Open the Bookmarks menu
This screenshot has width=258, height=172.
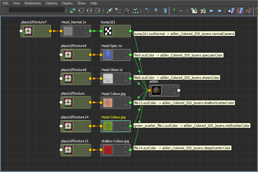click(33, 3)
